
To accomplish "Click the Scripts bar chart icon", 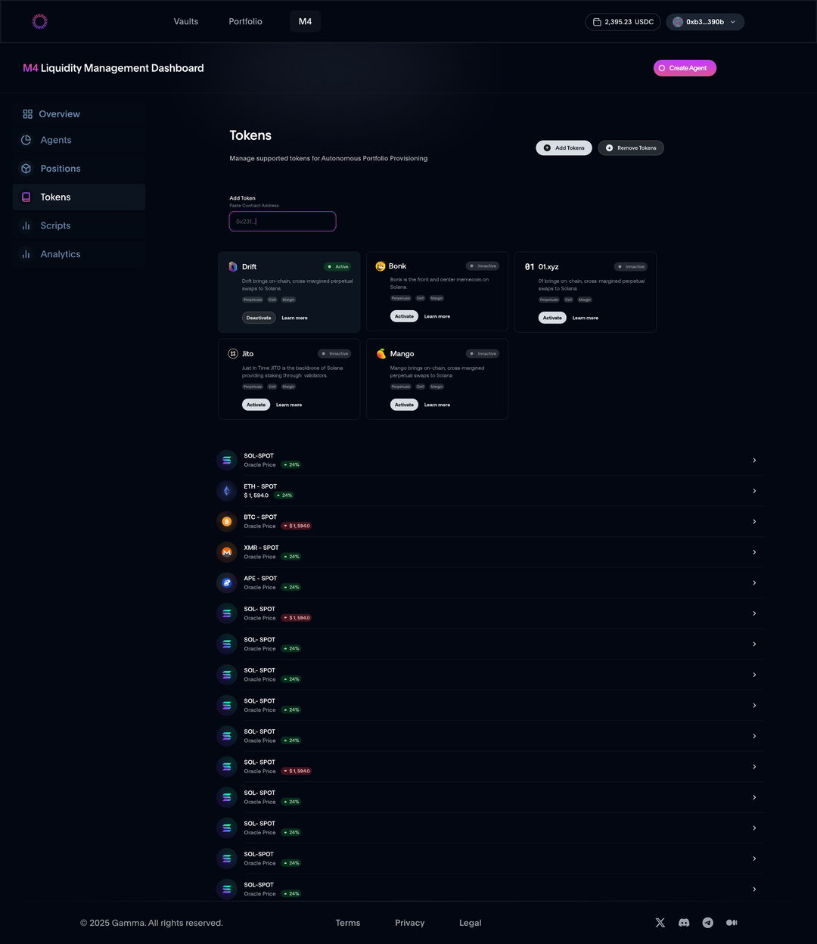I will (x=26, y=225).
